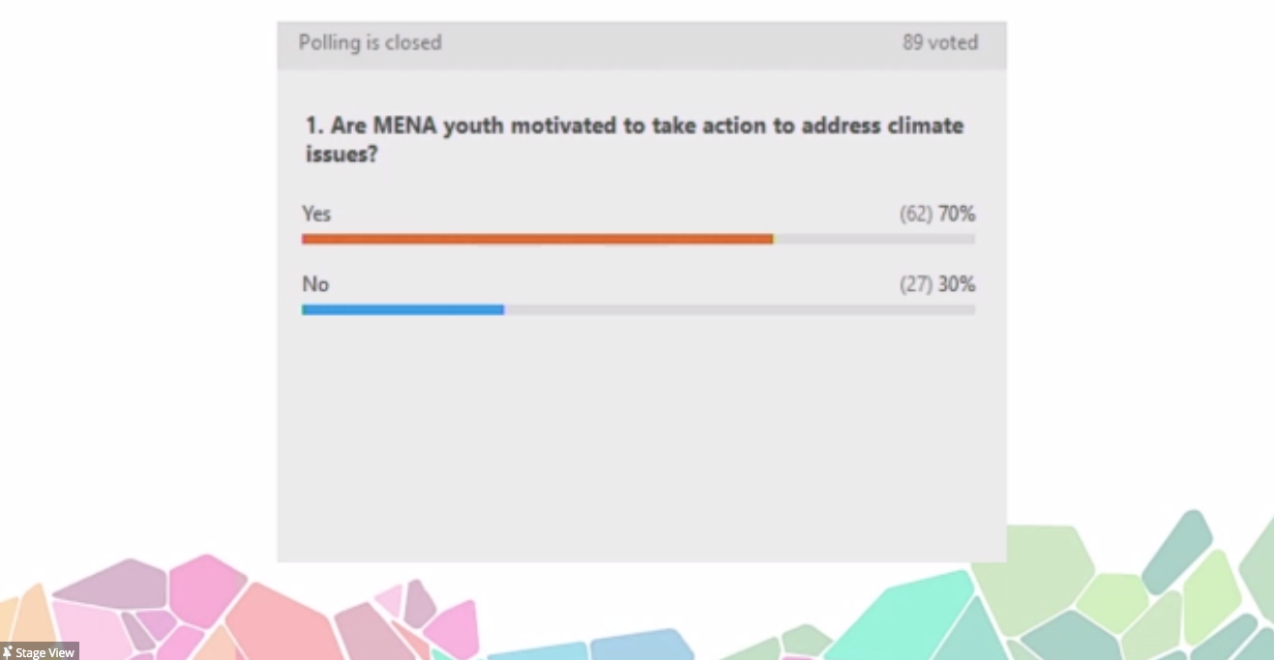Click the gray poll header bar
The height and width of the screenshot is (660, 1274).
point(640,43)
